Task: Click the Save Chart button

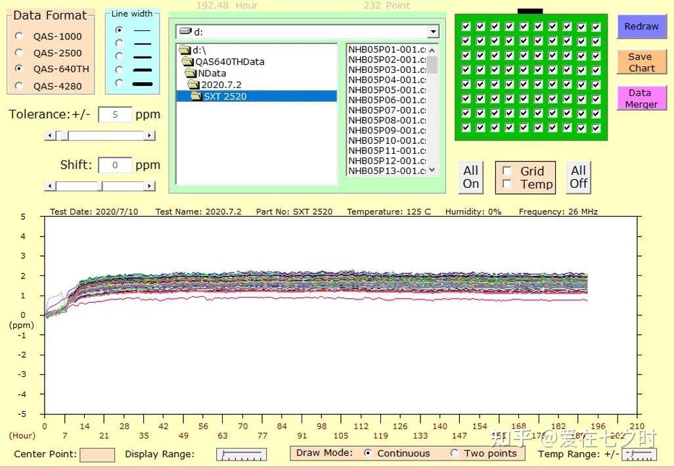Action: (641, 62)
